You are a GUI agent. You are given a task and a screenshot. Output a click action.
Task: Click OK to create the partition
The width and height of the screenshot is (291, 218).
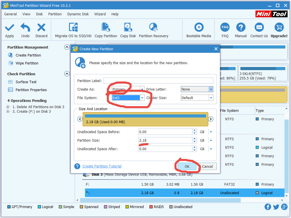(187, 166)
